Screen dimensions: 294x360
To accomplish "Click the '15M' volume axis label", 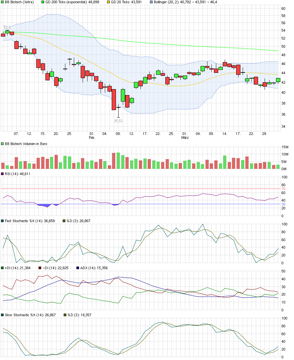I will tap(285, 147).
